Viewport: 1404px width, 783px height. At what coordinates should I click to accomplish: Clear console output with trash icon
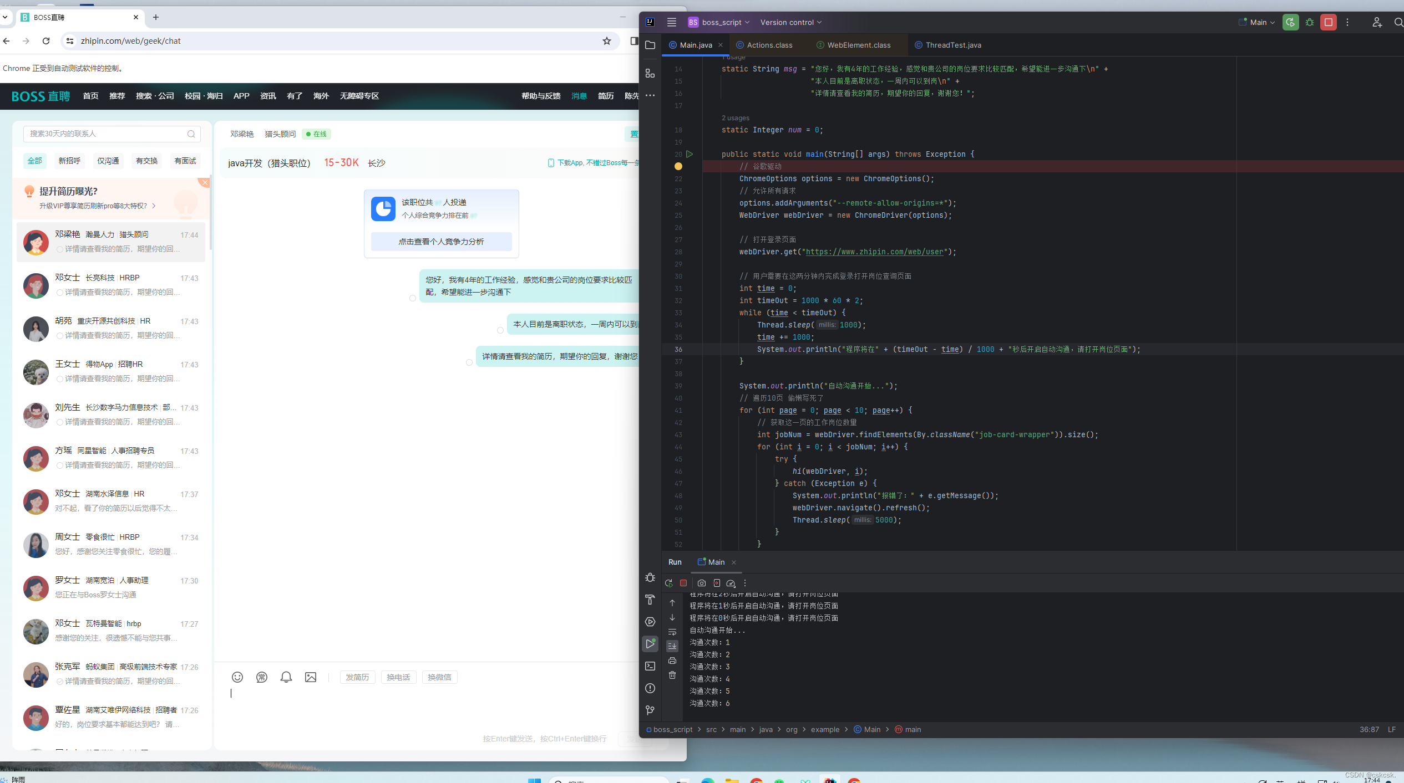(x=672, y=675)
